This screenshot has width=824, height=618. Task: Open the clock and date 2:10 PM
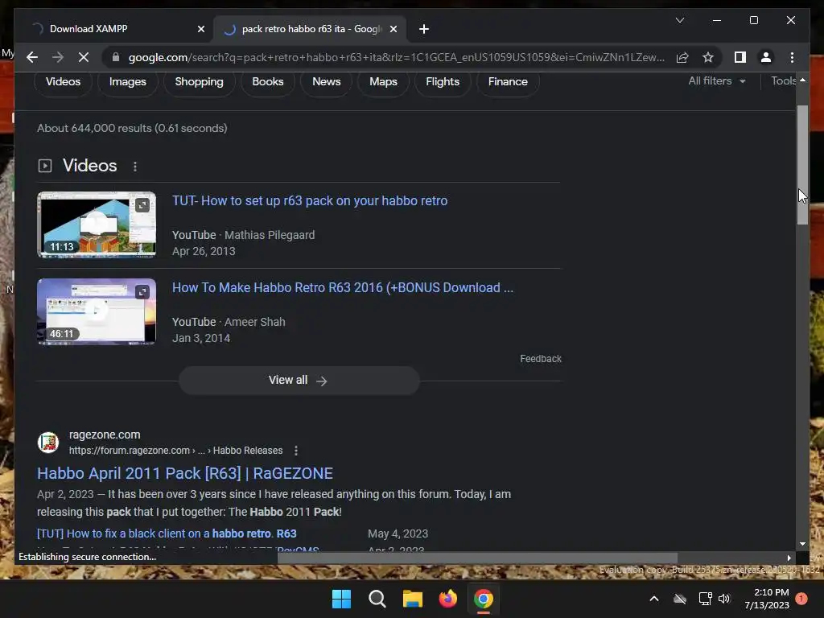[x=767, y=599]
